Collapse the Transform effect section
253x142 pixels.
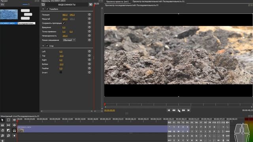(x=43, y=9)
